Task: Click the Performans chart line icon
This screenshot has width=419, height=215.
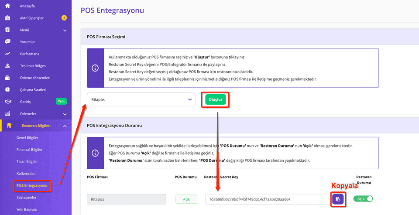Action: tap(7, 54)
